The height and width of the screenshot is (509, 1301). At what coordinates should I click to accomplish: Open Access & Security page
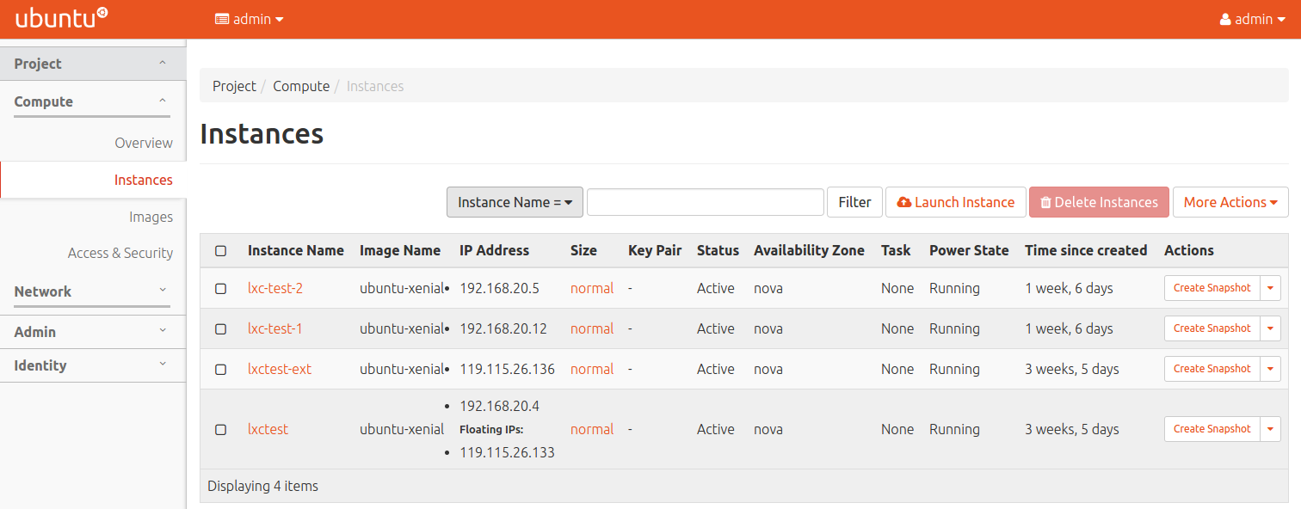120,253
